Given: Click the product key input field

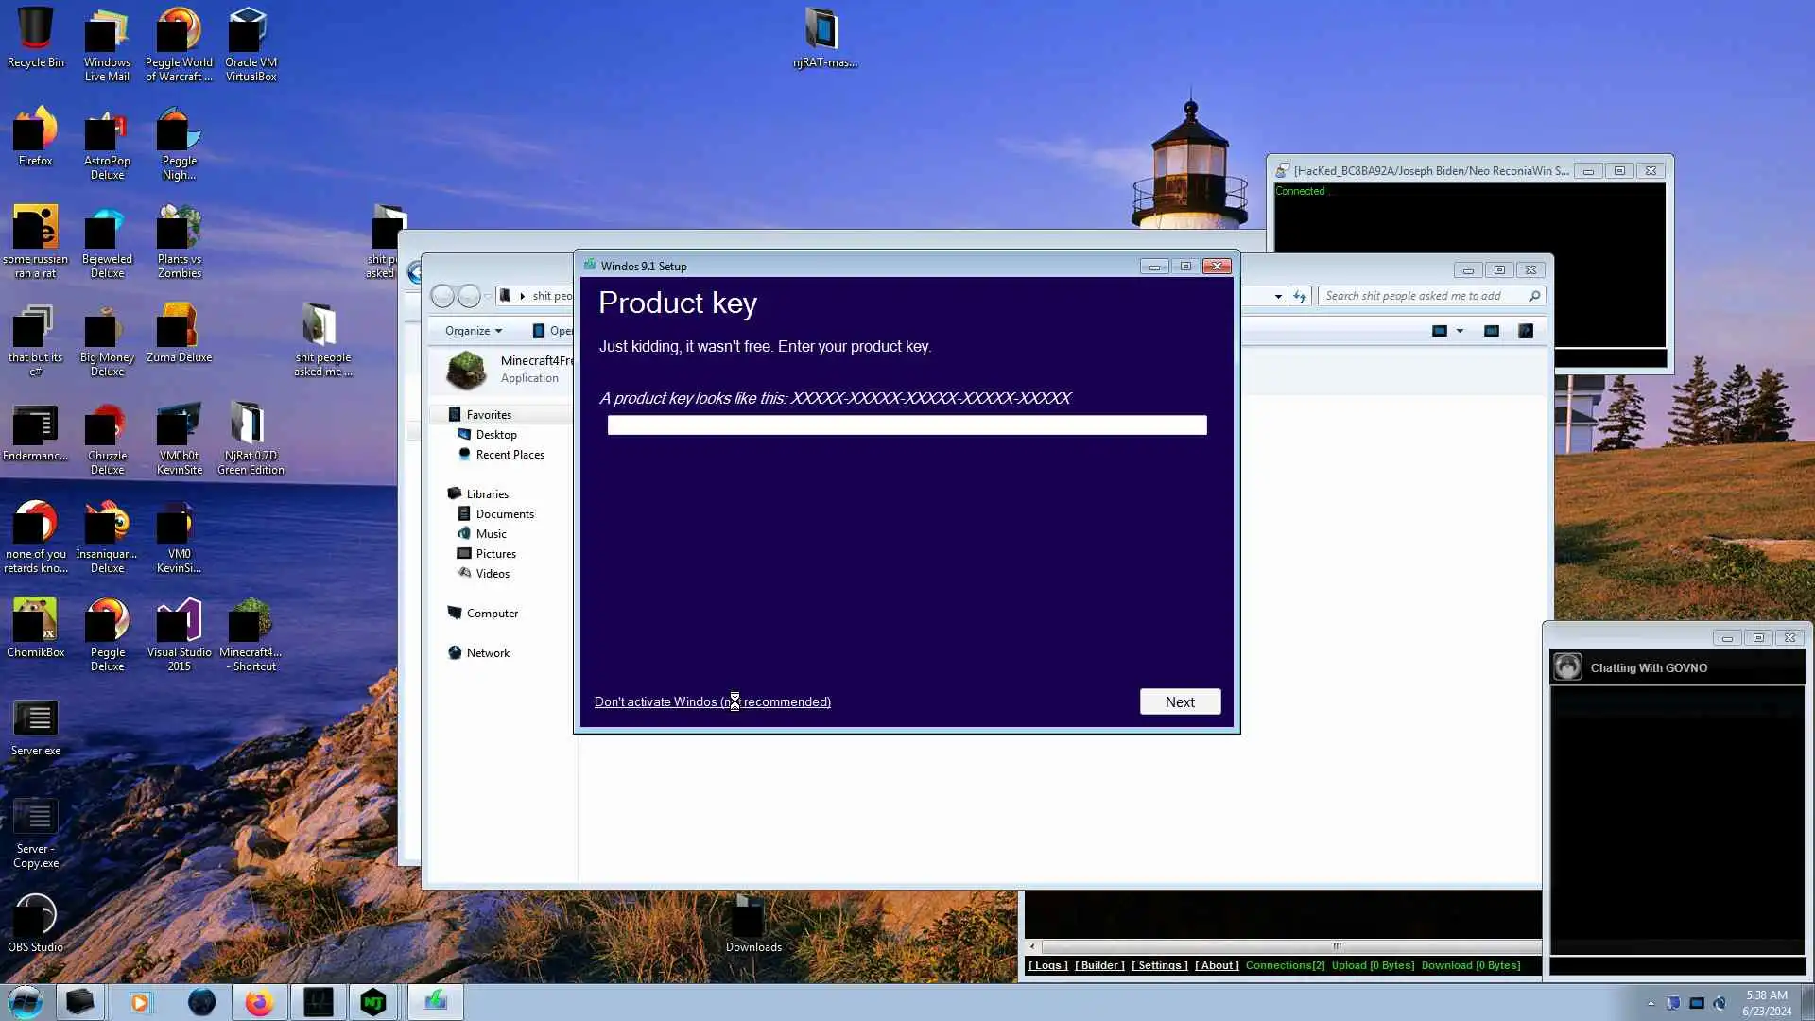Looking at the screenshot, I should [906, 425].
